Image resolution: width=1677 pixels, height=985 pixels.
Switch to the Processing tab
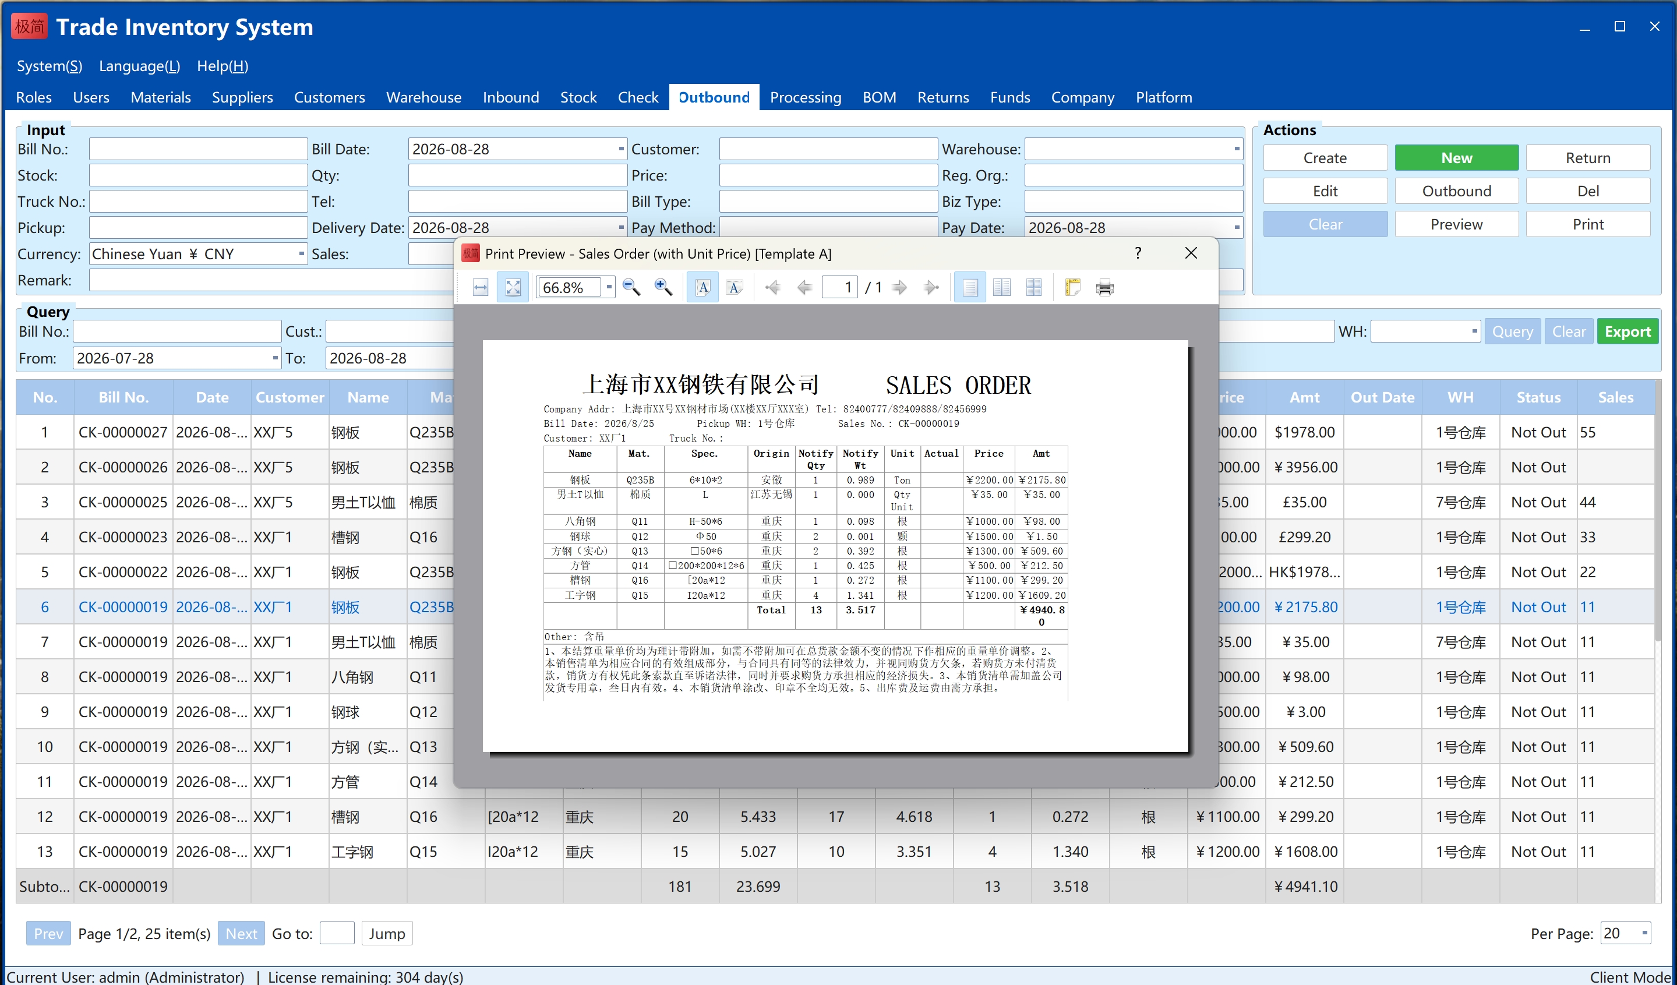(805, 97)
